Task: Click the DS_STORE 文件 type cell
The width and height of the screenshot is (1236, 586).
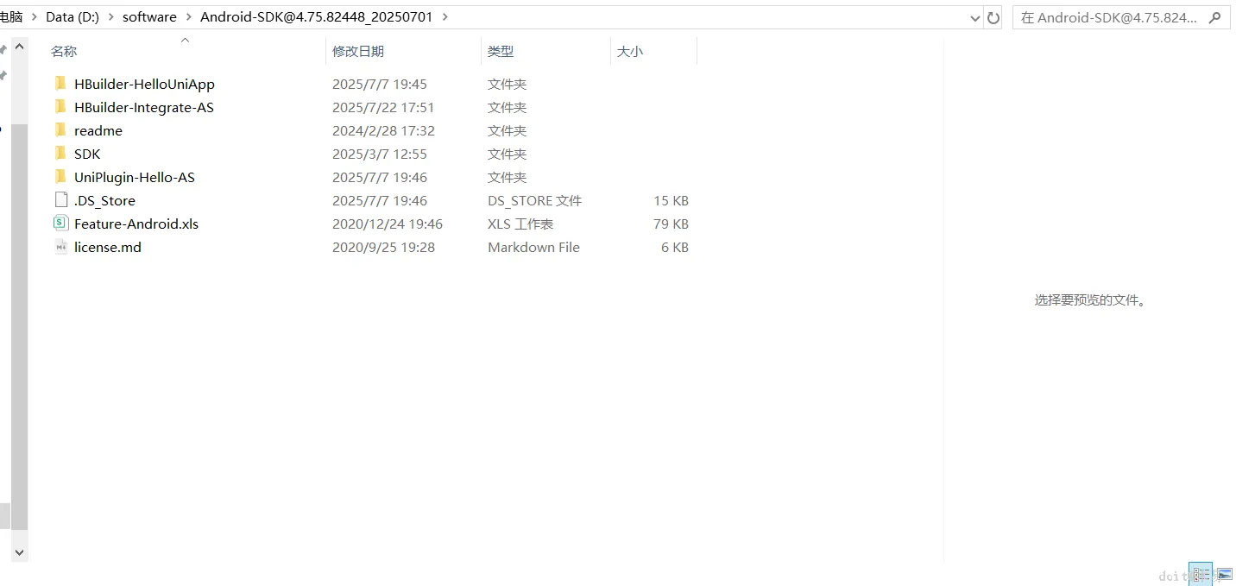Action: click(x=534, y=200)
